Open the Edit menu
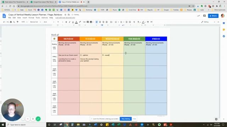Viewport: 227px width, 127px height. (x=14, y=18)
